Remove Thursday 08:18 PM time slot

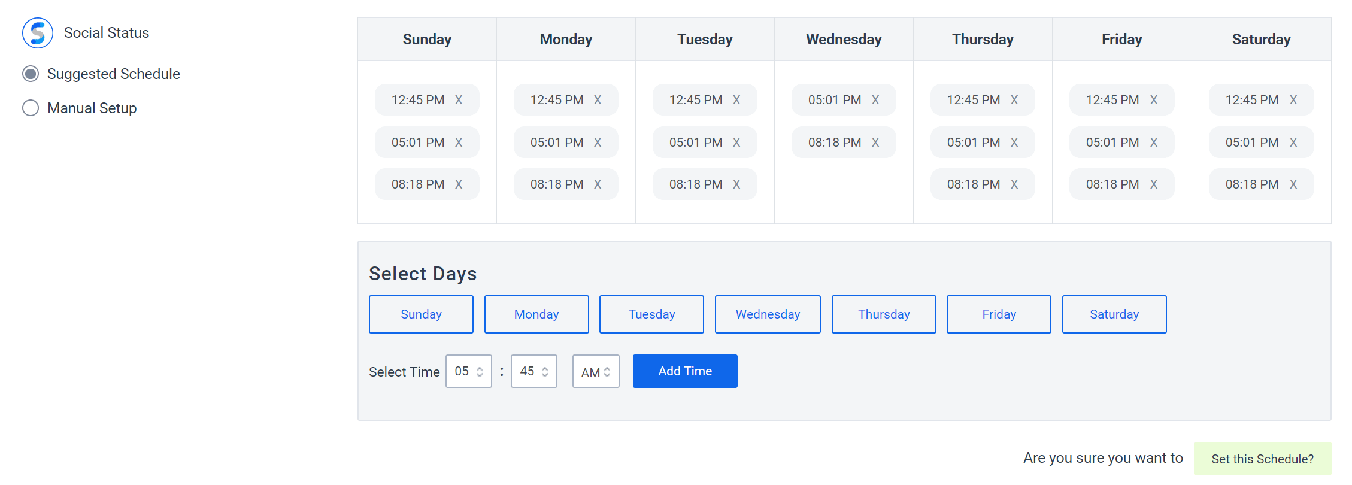(x=1014, y=184)
